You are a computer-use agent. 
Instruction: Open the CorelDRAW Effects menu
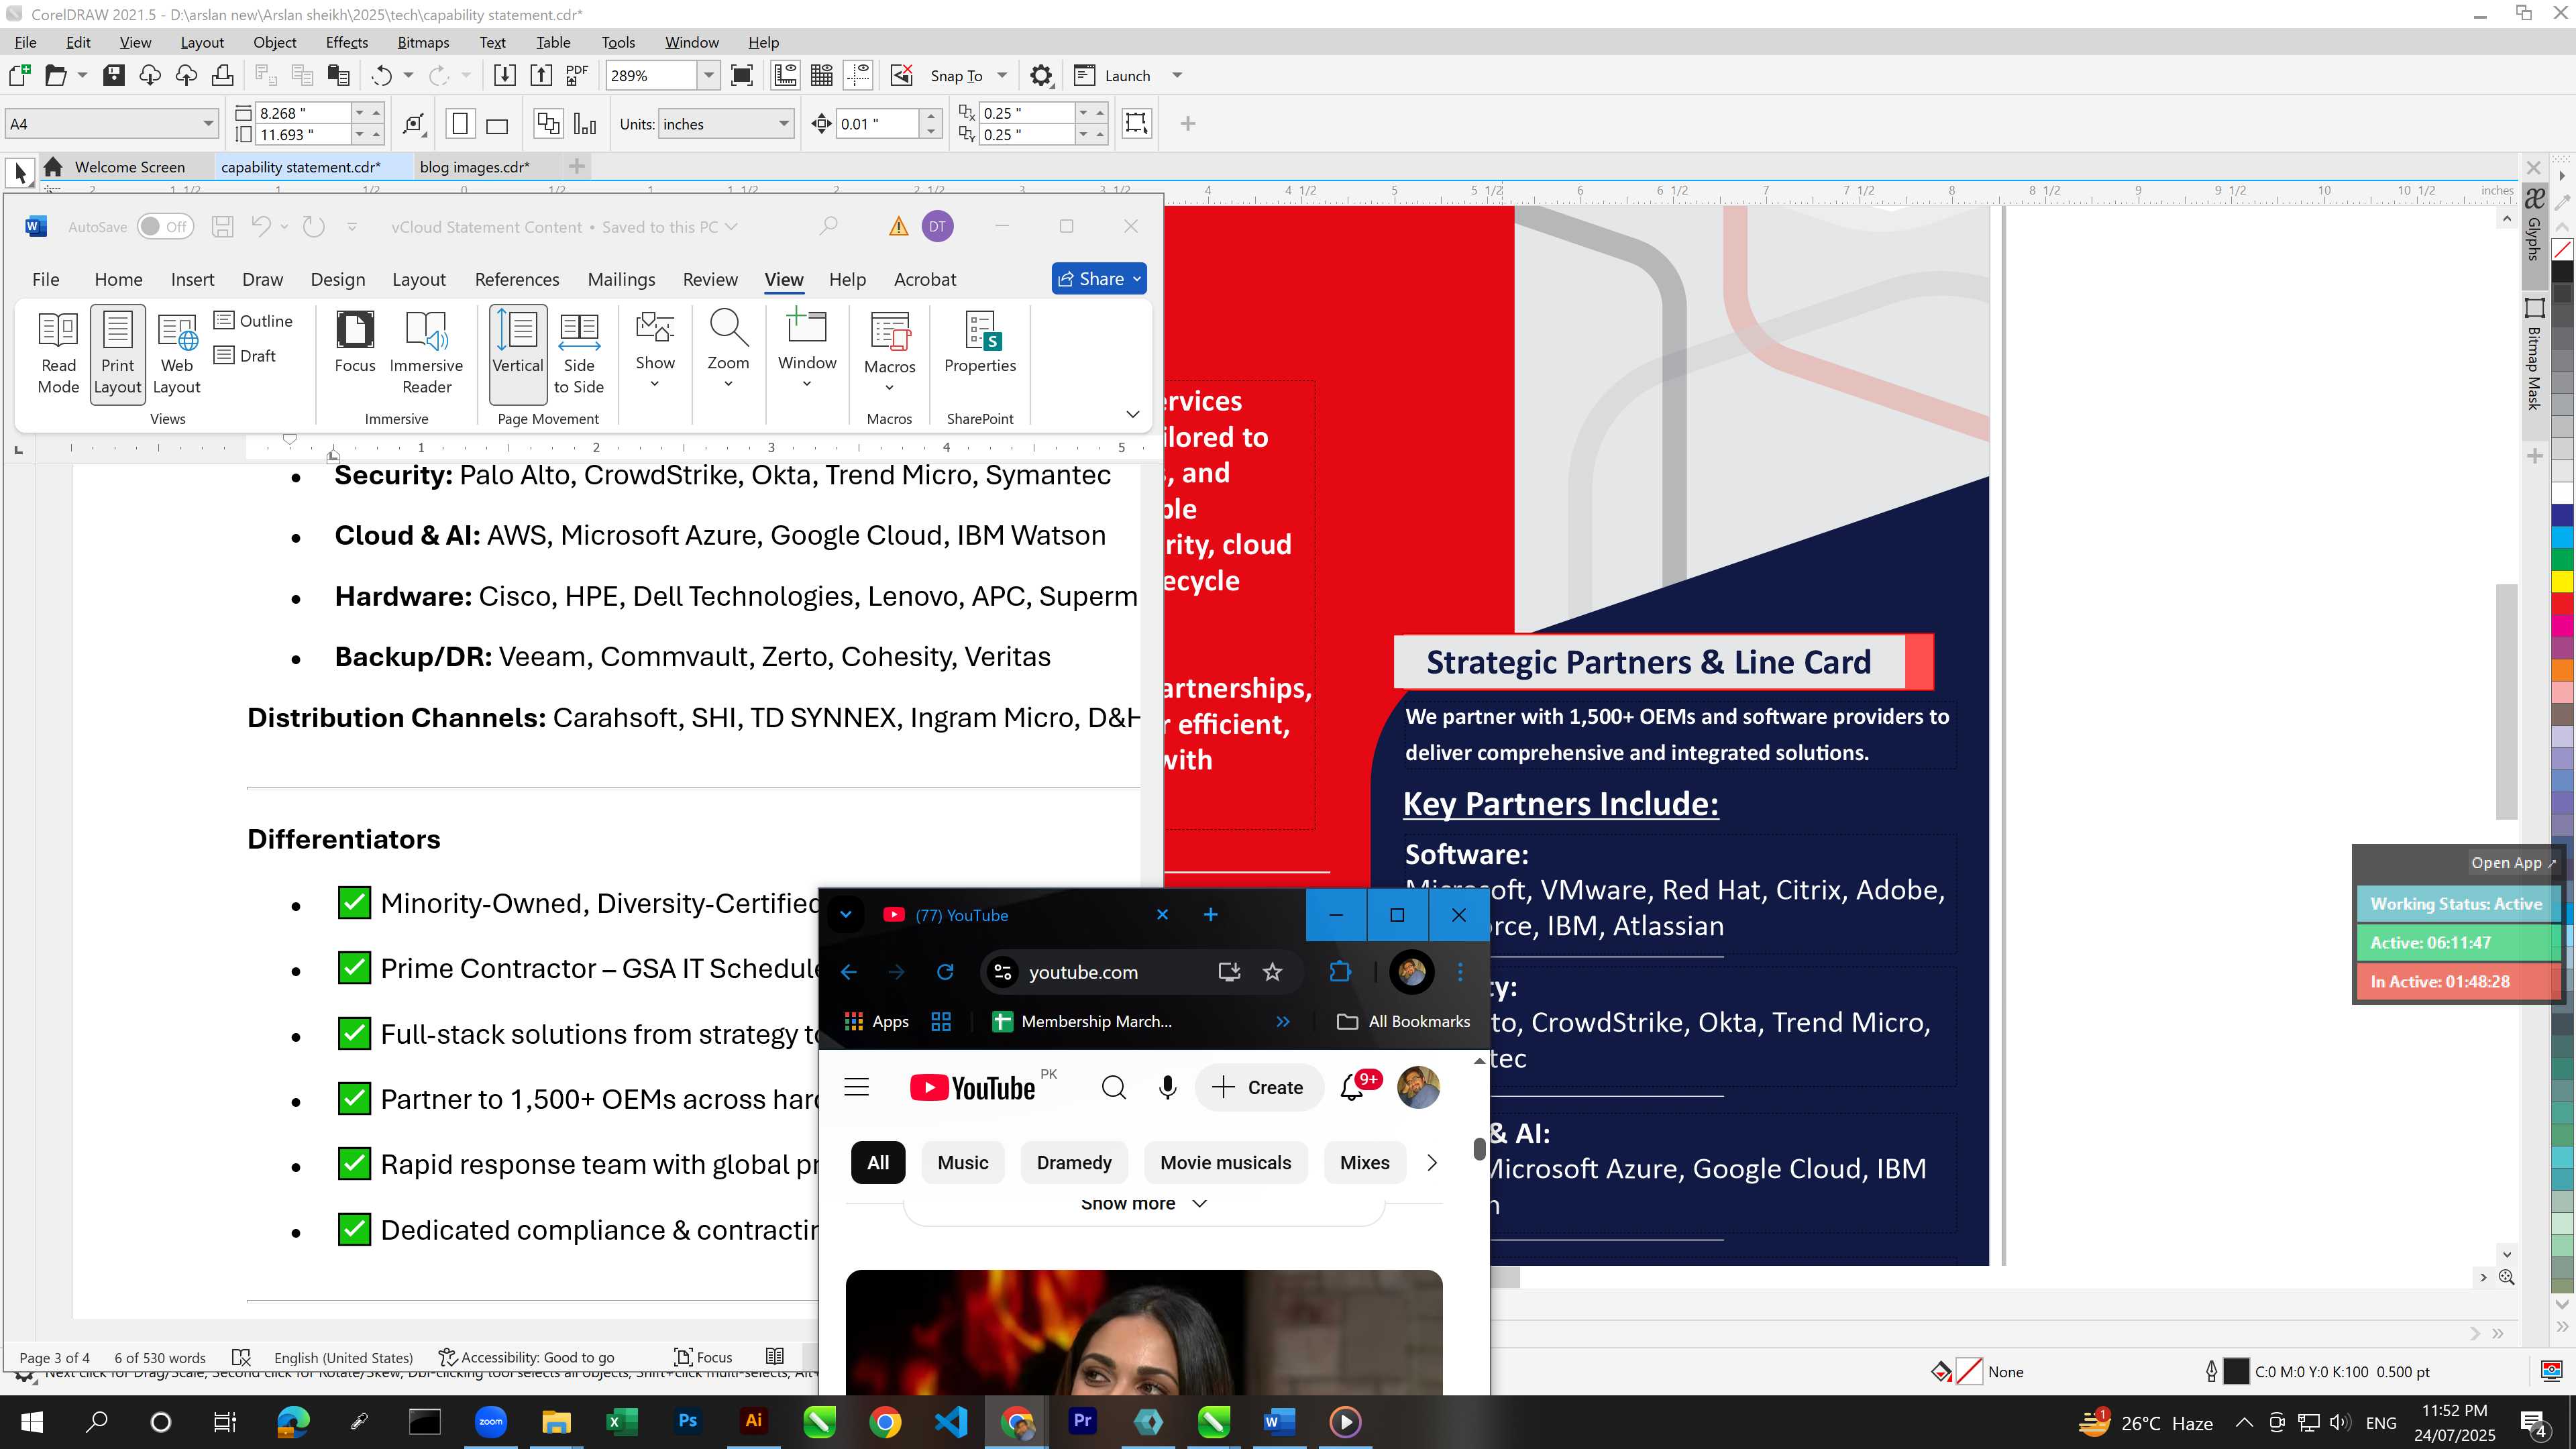tap(346, 42)
